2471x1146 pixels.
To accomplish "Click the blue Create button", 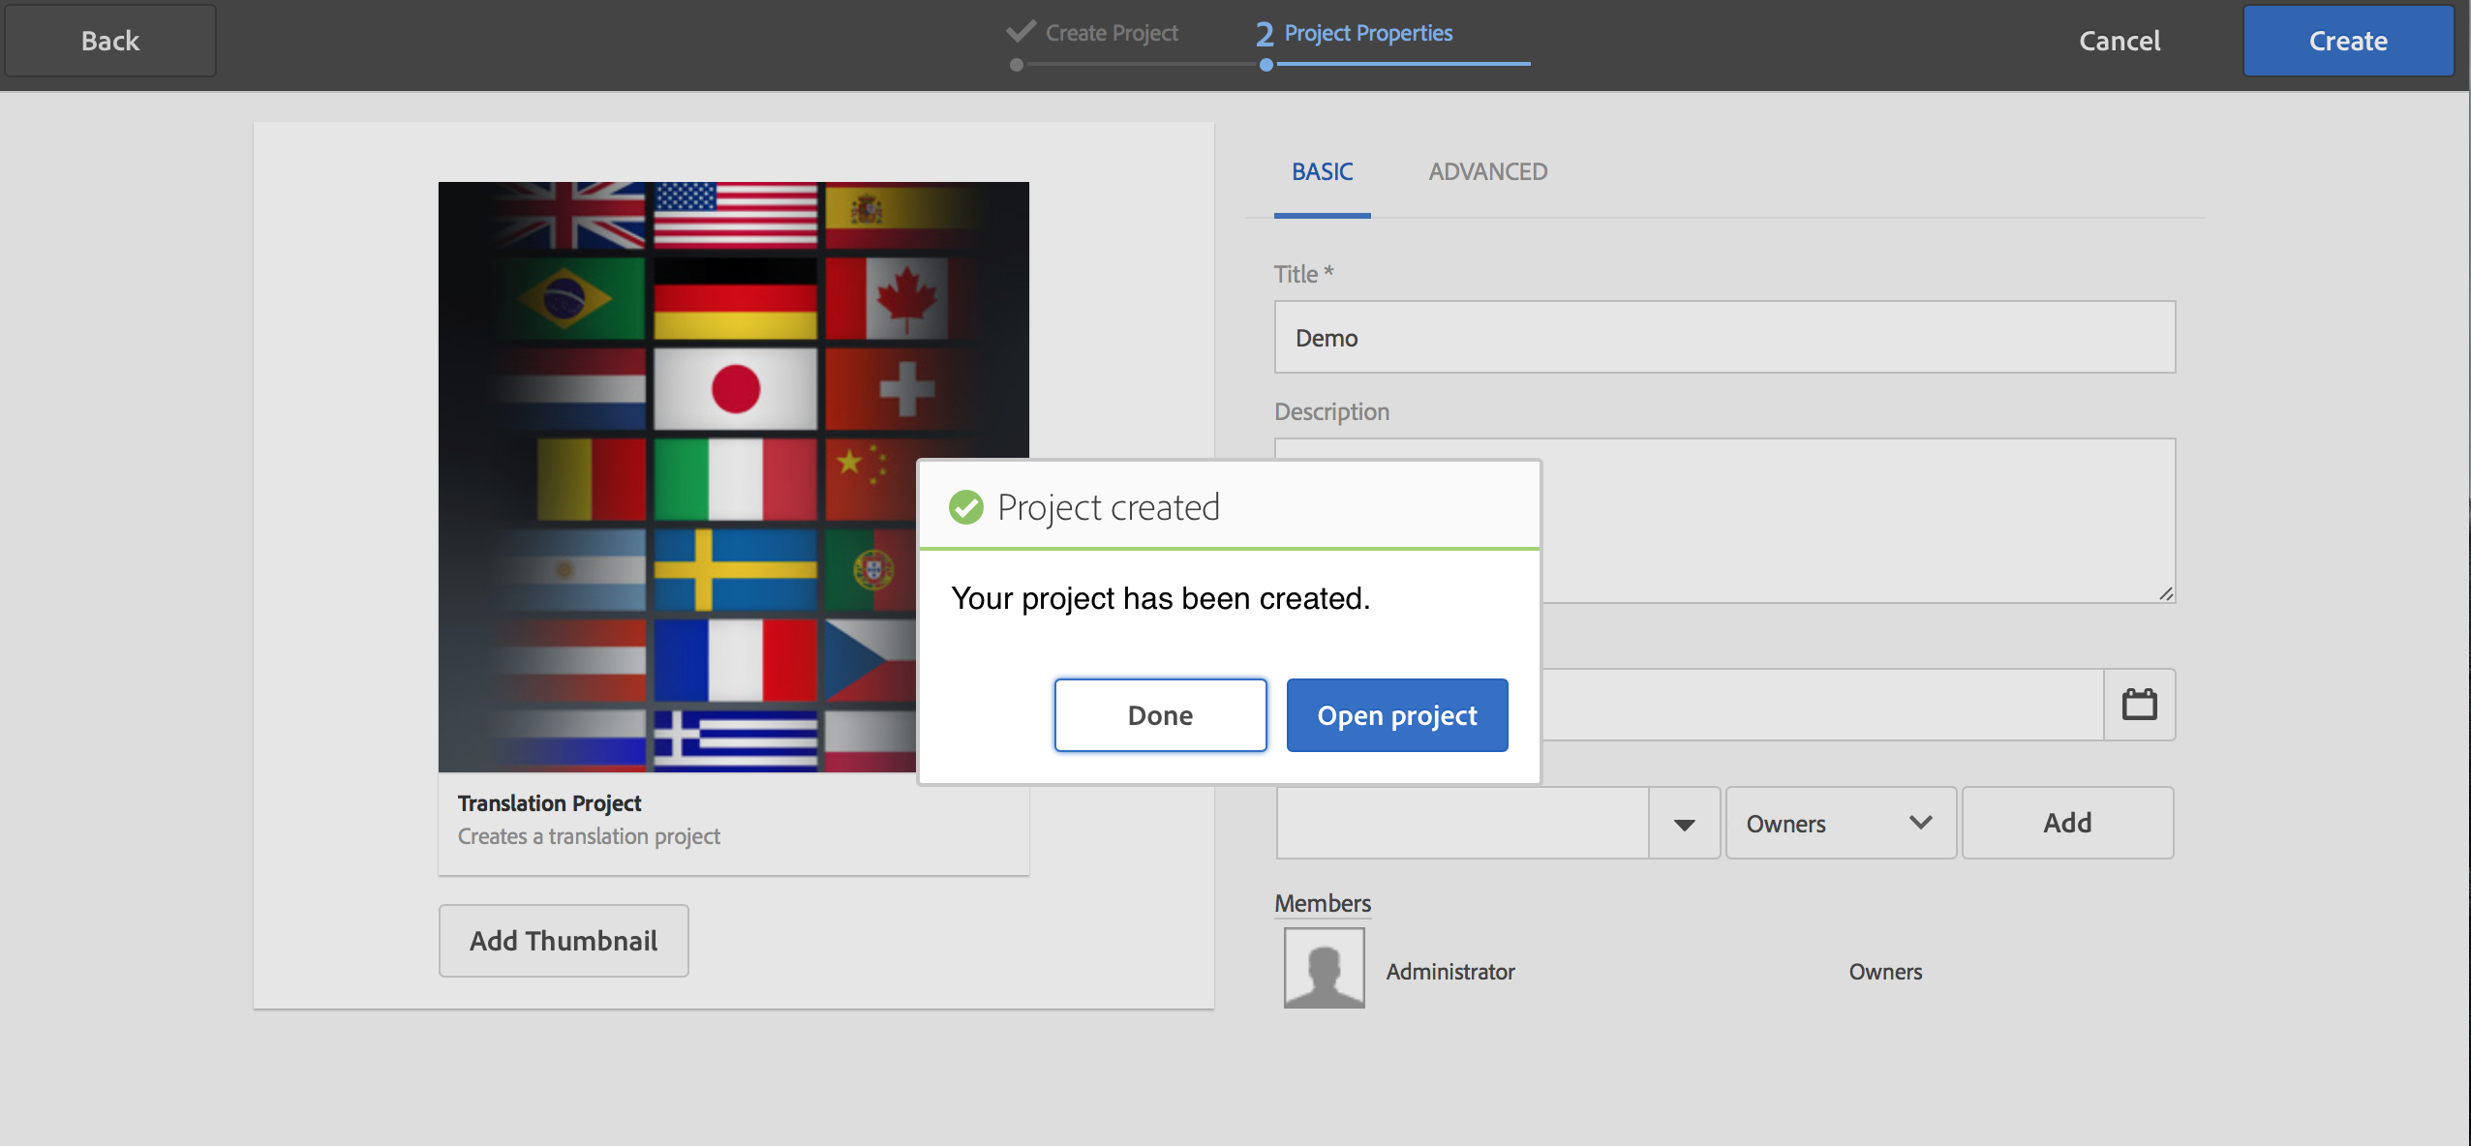I will click(x=2347, y=41).
